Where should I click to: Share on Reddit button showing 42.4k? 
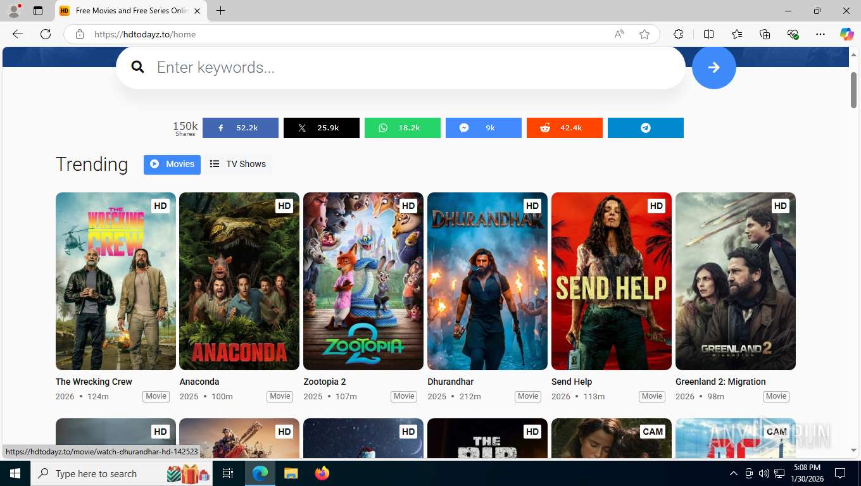point(565,128)
